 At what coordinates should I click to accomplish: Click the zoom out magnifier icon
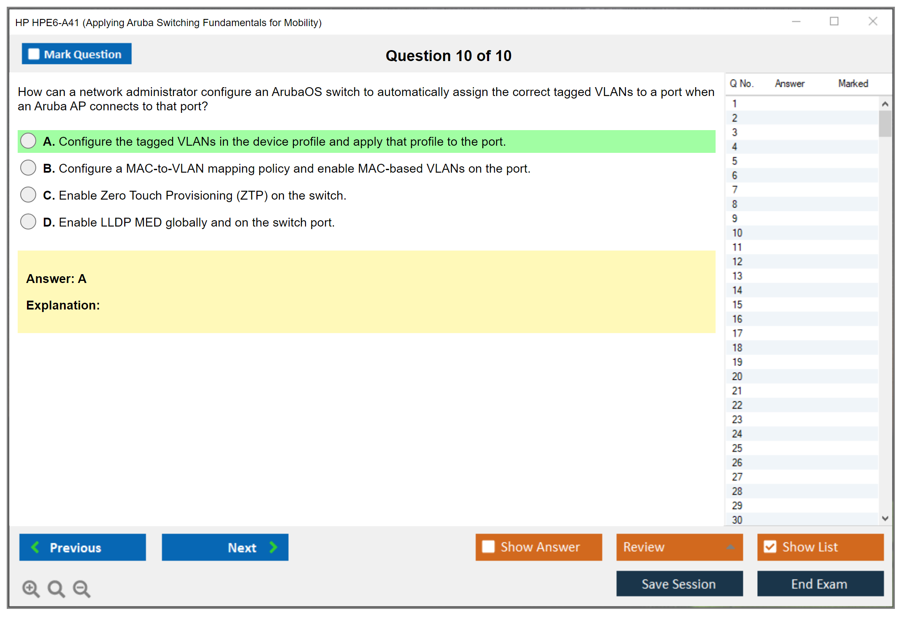pyautogui.click(x=81, y=588)
